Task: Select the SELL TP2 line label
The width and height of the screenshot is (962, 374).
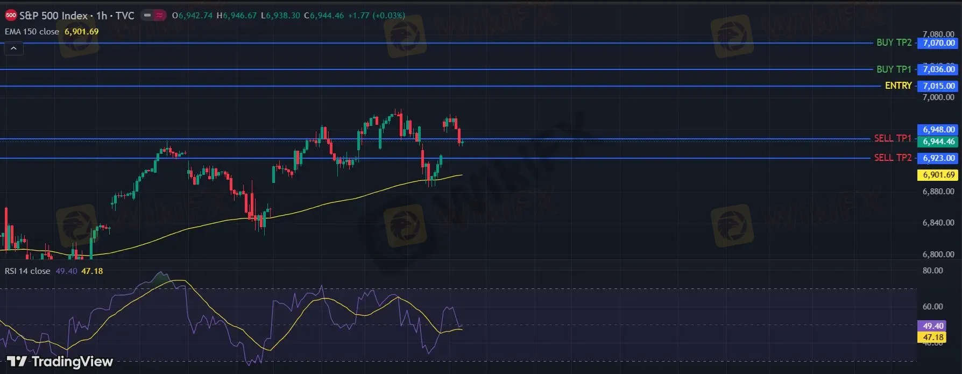Action: (893, 158)
